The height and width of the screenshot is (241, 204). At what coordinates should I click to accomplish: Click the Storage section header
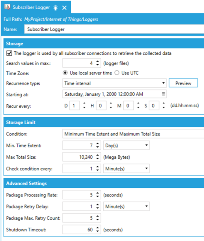click(x=104, y=44)
